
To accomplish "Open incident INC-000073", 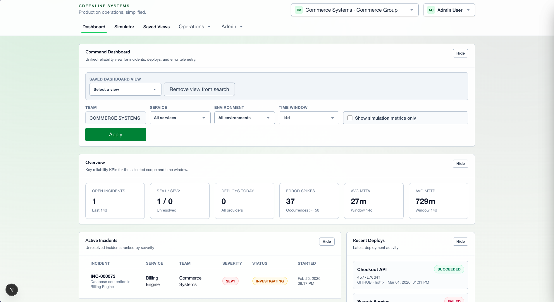I will pyautogui.click(x=103, y=276).
